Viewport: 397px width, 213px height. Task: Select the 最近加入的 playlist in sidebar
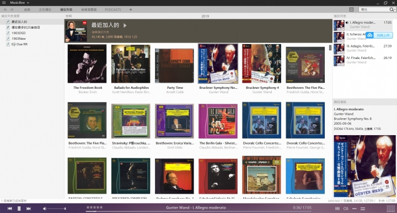pyautogui.click(x=32, y=22)
